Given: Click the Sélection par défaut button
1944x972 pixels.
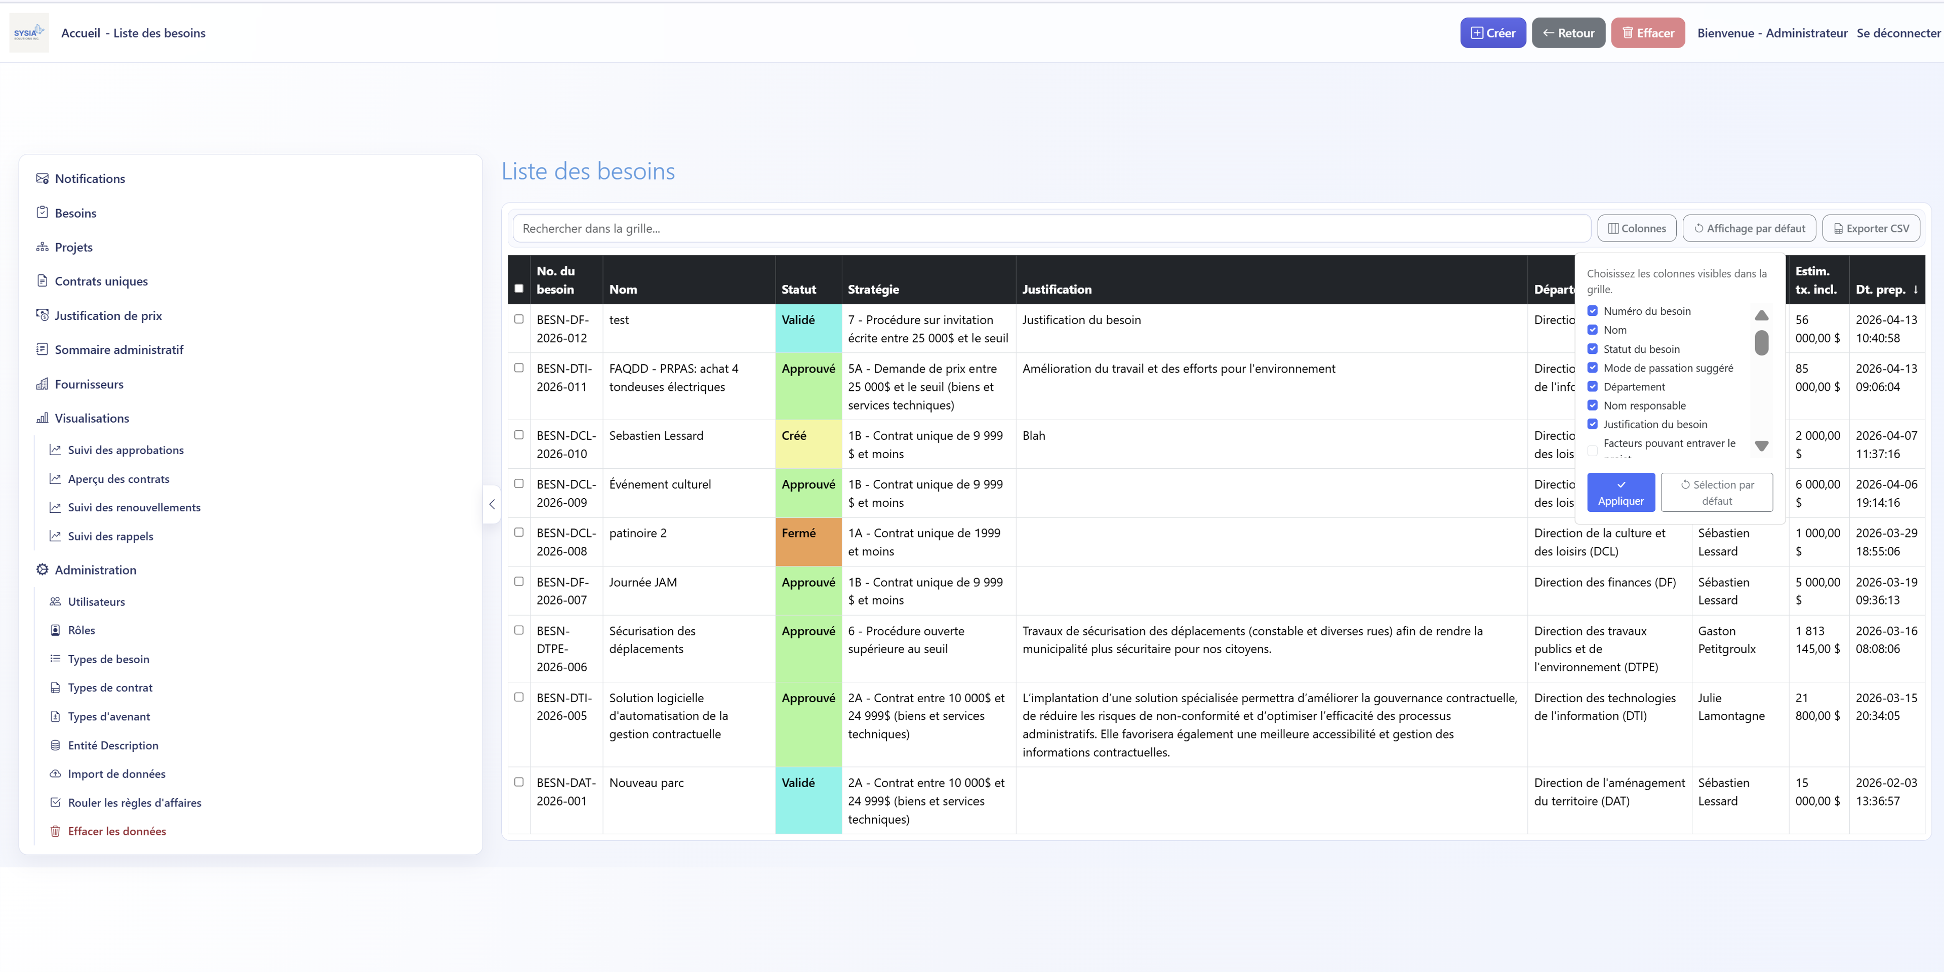Looking at the screenshot, I should point(1716,492).
